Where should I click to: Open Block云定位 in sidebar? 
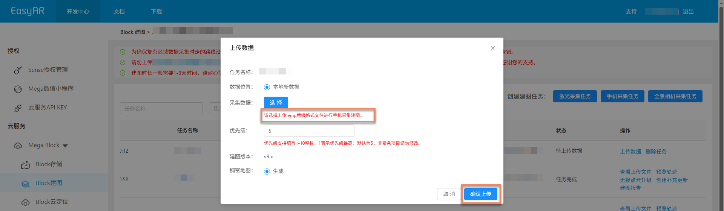click(x=52, y=202)
